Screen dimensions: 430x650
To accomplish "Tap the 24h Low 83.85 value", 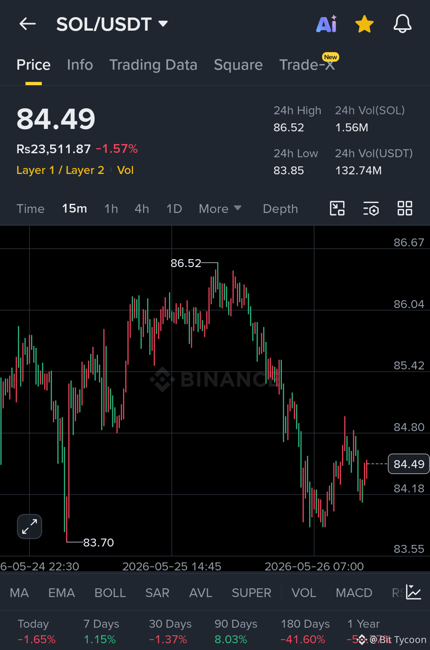I will pos(289,170).
